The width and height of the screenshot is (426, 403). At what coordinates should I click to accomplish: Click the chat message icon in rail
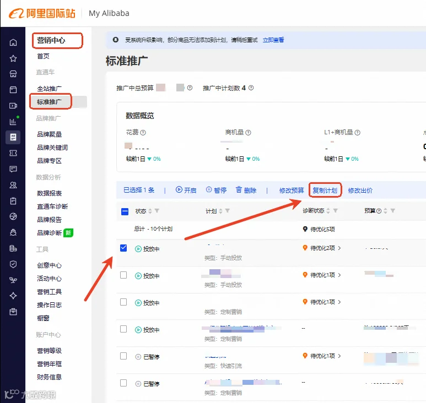(13, 169)
